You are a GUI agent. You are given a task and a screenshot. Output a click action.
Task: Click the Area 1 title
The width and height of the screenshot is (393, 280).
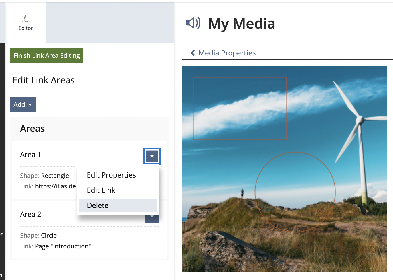[30, 155]
